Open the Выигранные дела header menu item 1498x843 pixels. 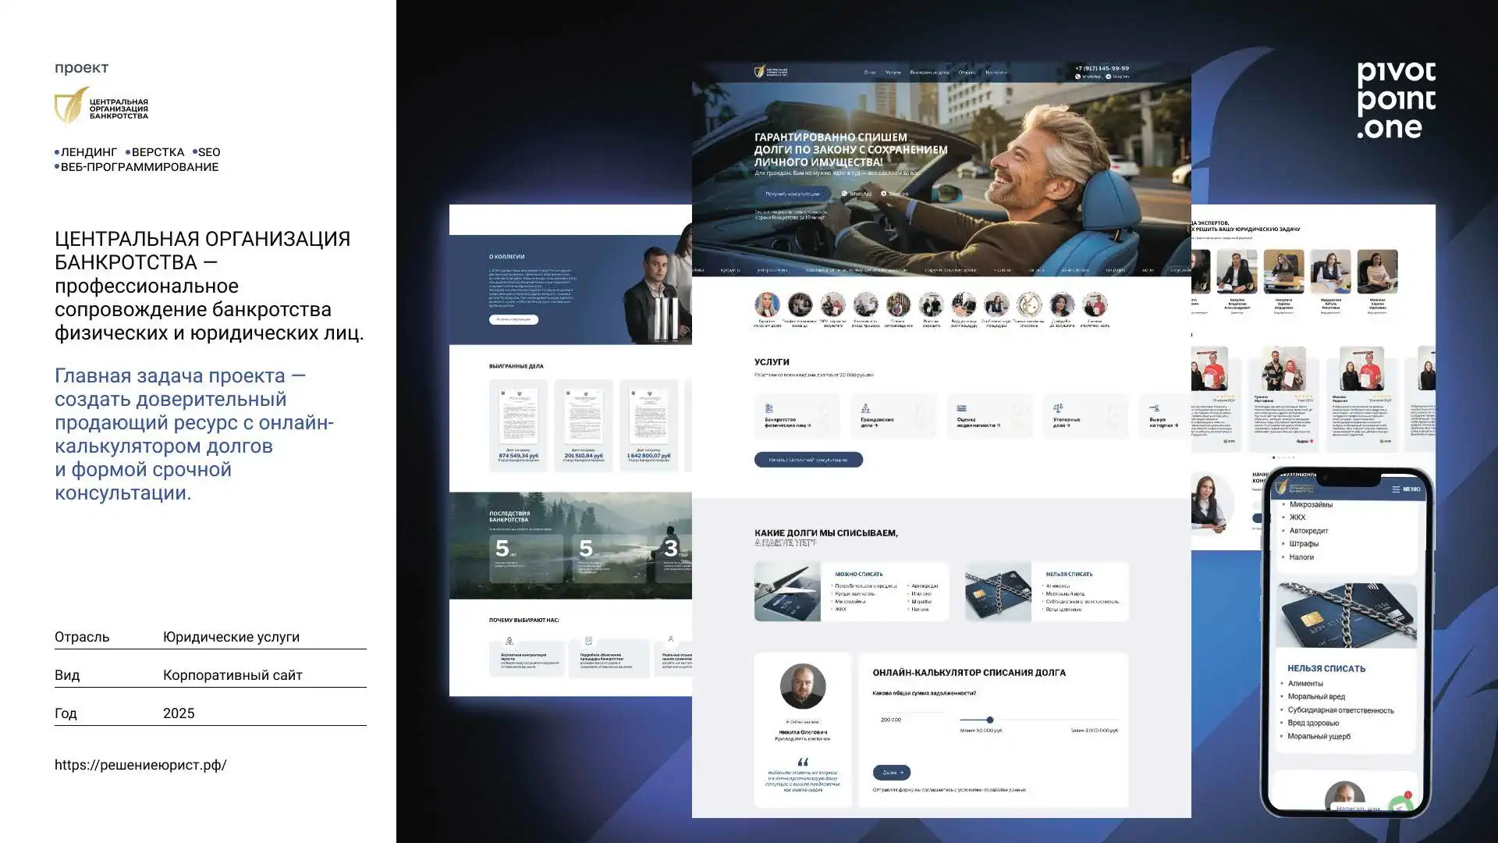tap(928, 73)
